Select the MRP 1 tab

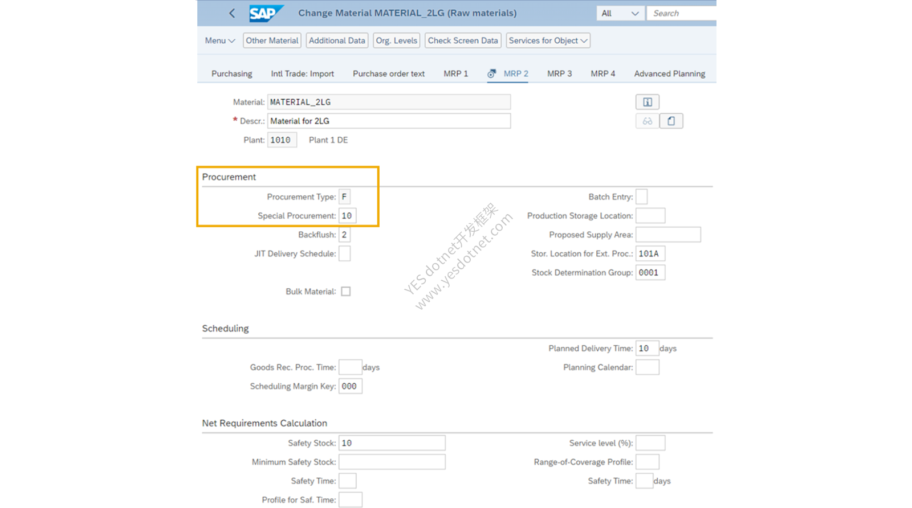455,73
